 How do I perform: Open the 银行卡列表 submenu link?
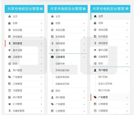[104, 90]
